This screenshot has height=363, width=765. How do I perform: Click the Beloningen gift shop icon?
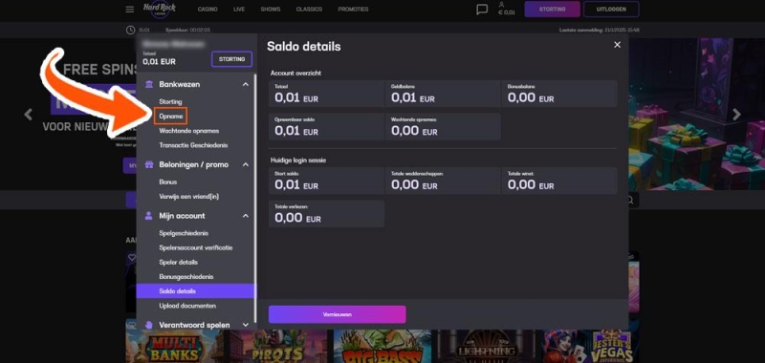click(149, 164)
